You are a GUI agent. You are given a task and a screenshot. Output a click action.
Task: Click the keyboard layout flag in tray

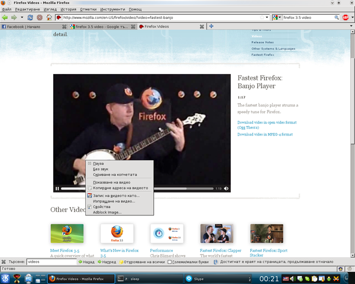pos(286,279)
